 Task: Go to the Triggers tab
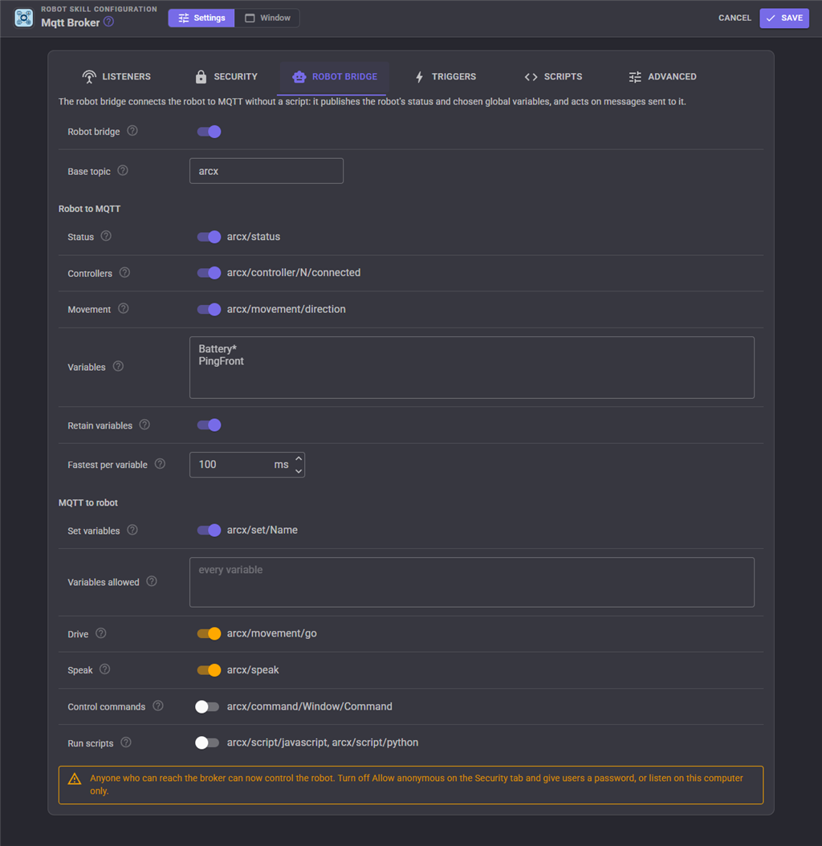(x=446, y=76)
